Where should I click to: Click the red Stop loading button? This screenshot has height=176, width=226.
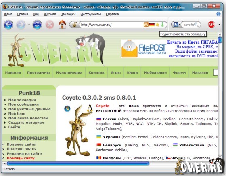coord(50,25)
